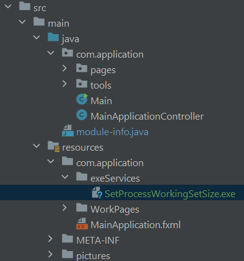Collapse the com.application package under java
The width and height of the screenshot is (244, 261).
coord(51,53)
